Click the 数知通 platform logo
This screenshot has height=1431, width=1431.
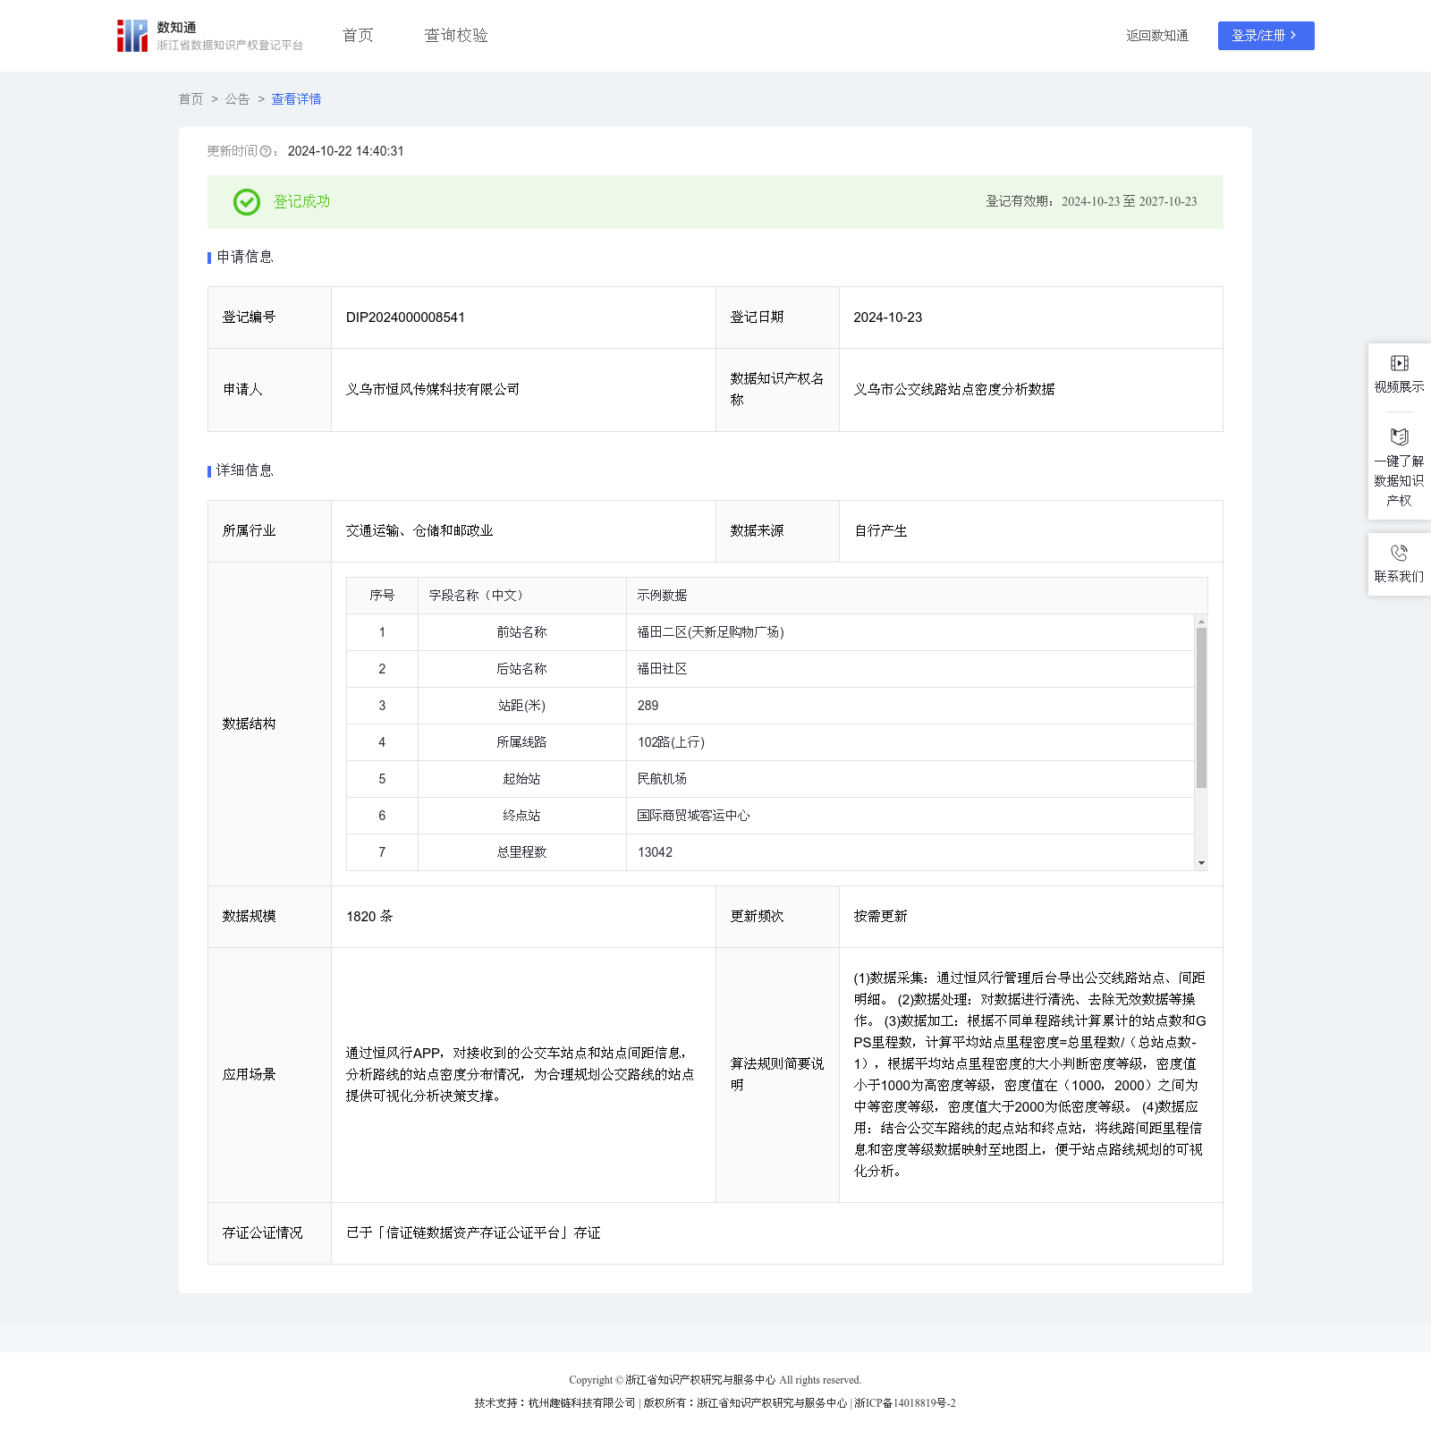132,36
